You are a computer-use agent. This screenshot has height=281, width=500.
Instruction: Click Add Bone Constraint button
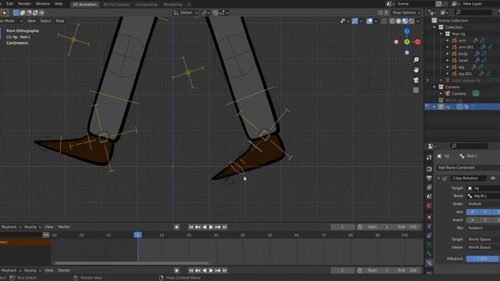468,168
